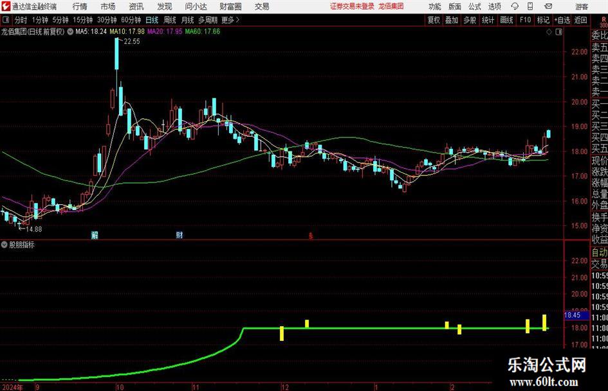Viewport: 608px width, 391px height.
Task: Select the 月线 monthly period tab
Action: 188,20
